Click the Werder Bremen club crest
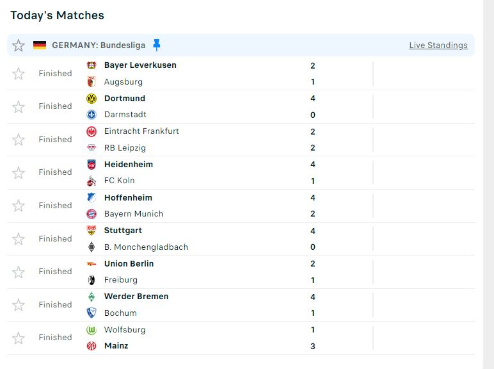The image size is (494, 369). tap(91, 297)
